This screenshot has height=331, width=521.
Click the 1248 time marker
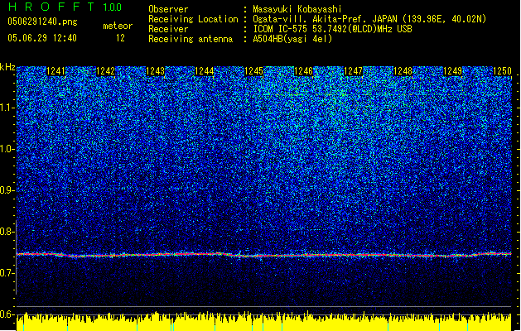click(x=403, y=71)
